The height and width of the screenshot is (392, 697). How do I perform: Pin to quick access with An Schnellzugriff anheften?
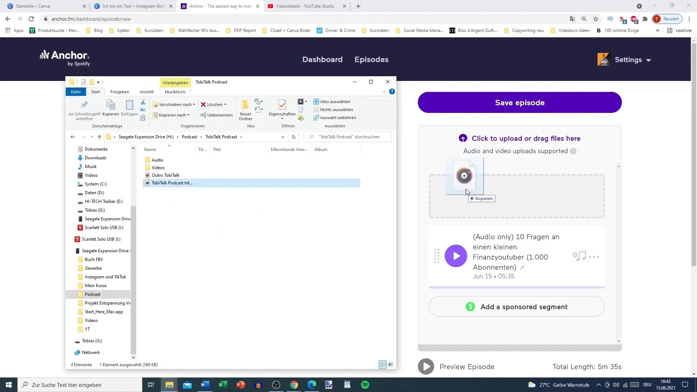84,110
